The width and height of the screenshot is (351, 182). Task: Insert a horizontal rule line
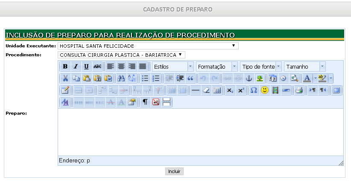[196, 90]
